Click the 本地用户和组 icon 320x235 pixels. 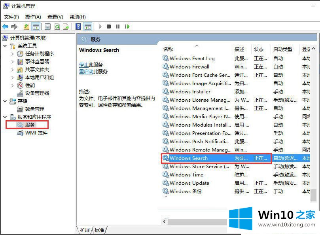[20, 78]
